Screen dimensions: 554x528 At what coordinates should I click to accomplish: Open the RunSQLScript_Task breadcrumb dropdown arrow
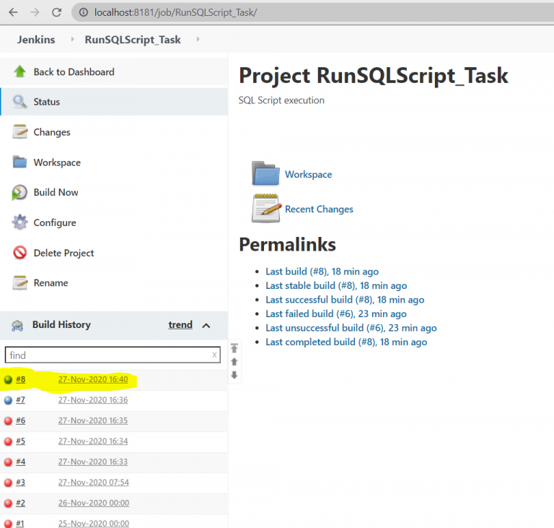click(198, 40)
